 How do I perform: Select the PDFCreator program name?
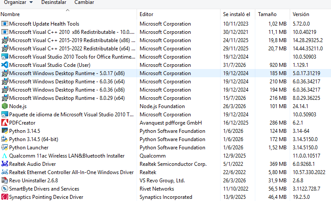pos(22,122)
